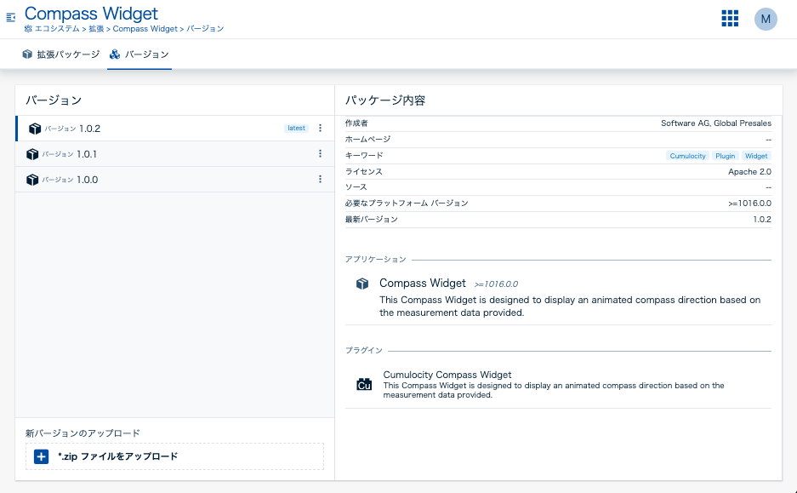Click the バージョン list panel heading
This screenshot has height=493, width=797.
pyautogui.click(x=54, y=100)
